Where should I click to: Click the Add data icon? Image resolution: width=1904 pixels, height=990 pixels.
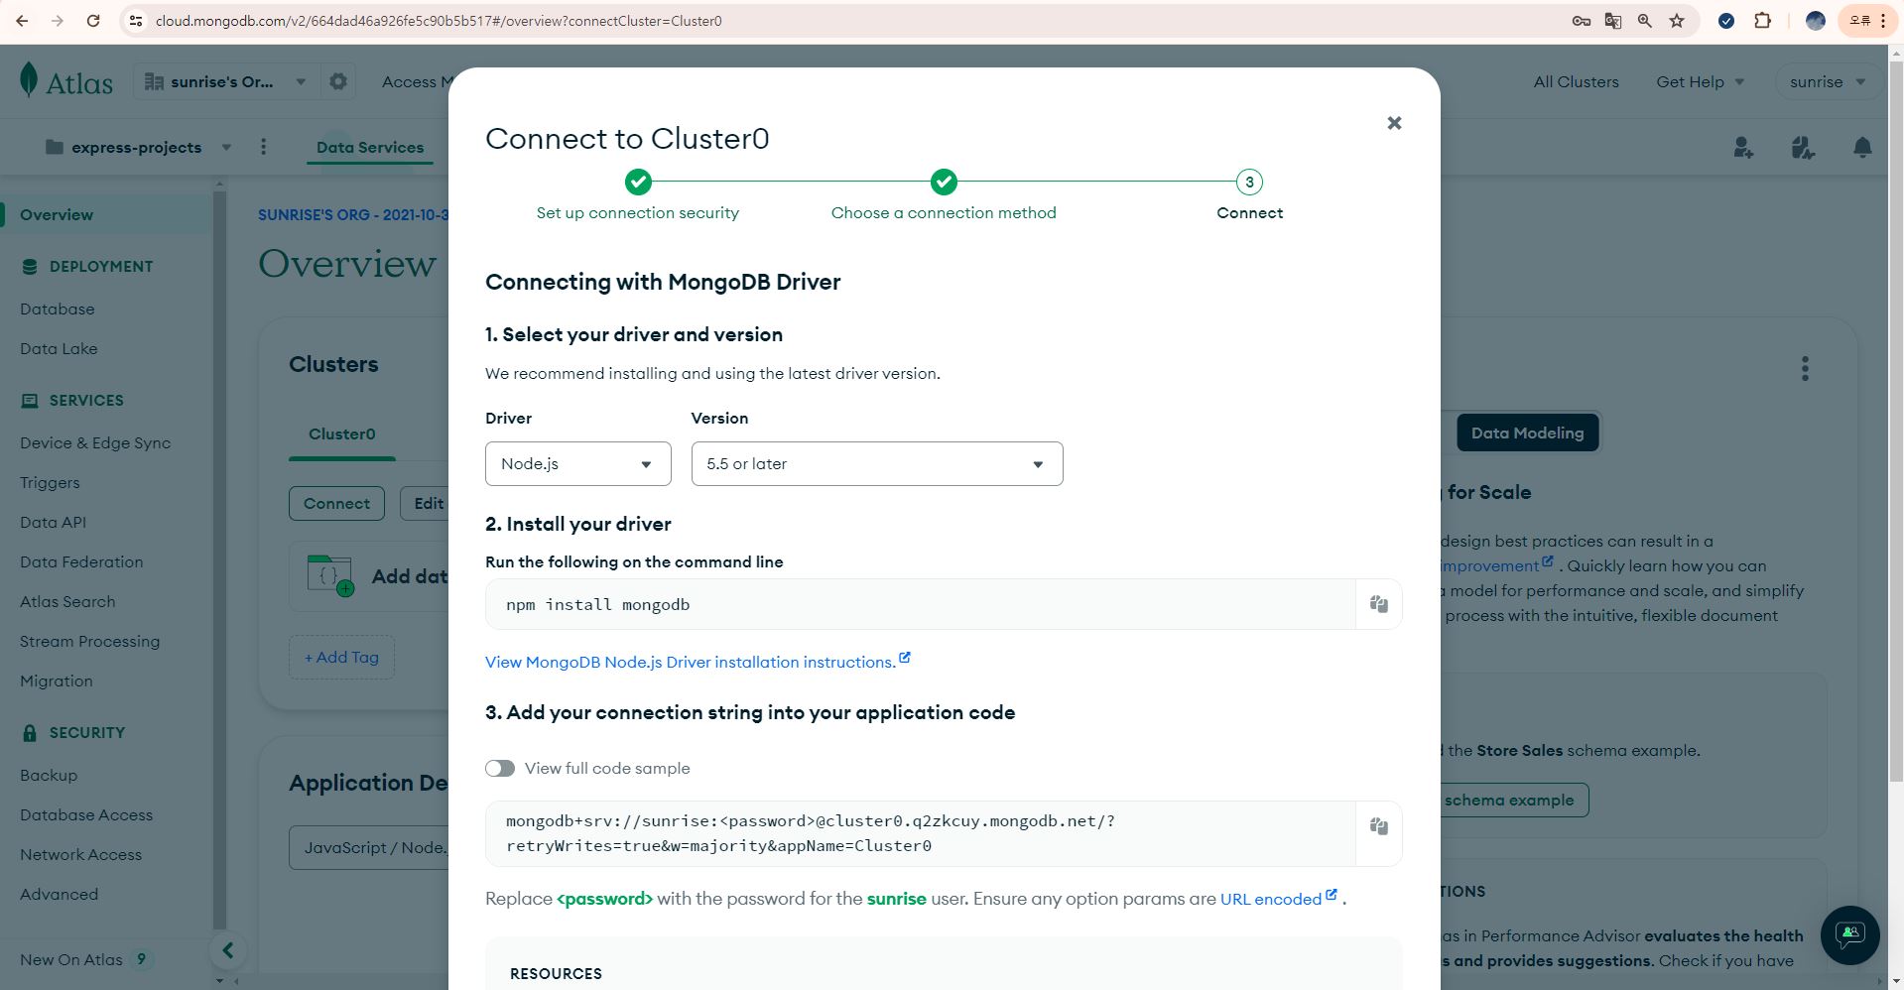pyautogui.click(x=330, y=575)
